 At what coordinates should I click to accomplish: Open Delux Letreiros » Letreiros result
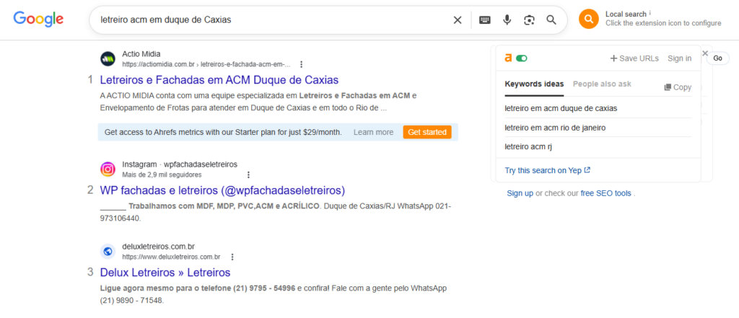(165, 273)
